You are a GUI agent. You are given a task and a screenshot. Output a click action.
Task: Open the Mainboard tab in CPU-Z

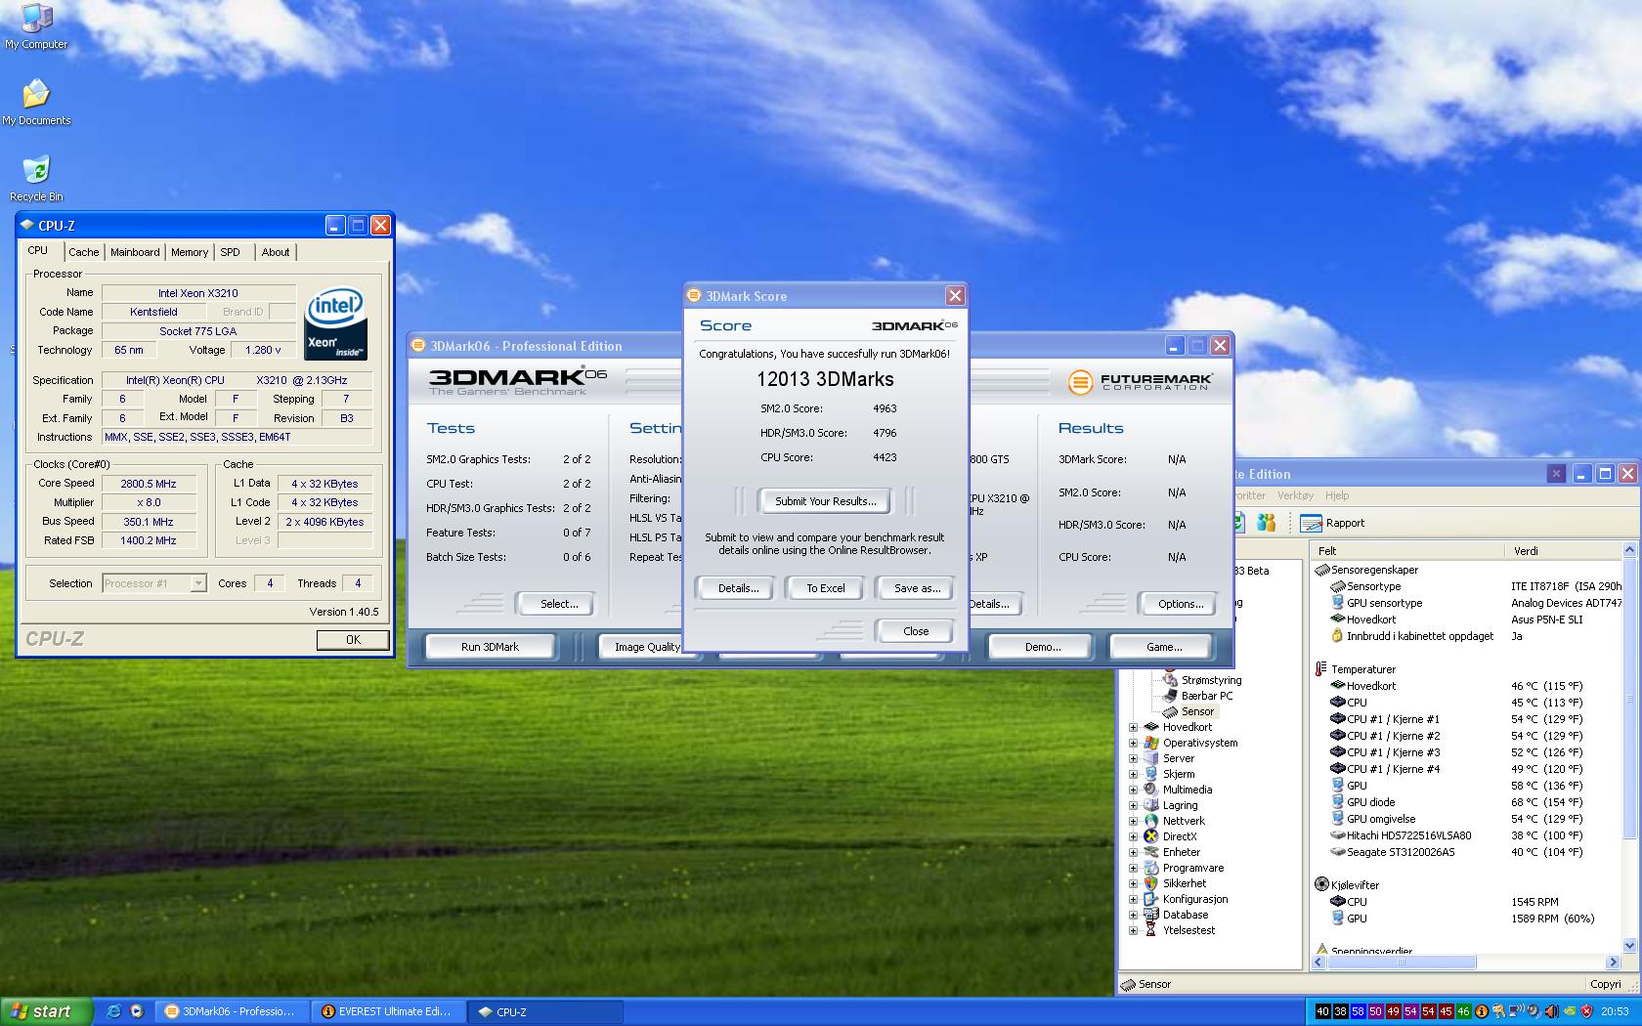pos(135,252)
